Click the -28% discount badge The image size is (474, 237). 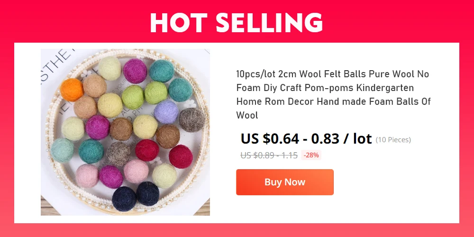coord(311,155)
